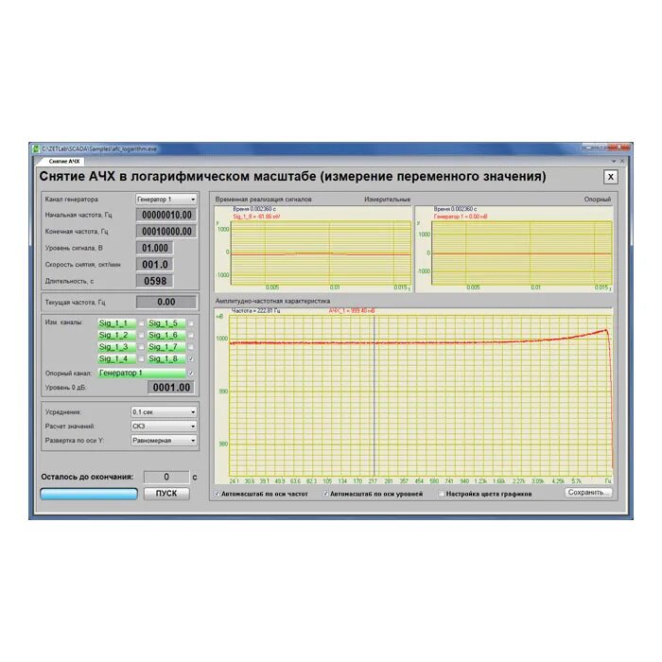Disable the Sig_1_8 channel checkbox

[x=191, y=358]
